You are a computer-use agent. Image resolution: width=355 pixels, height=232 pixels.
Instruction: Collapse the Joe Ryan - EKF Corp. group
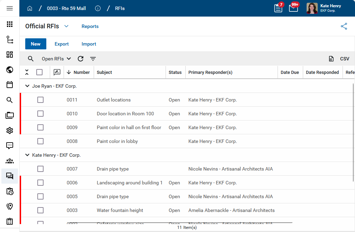point(27,86)
